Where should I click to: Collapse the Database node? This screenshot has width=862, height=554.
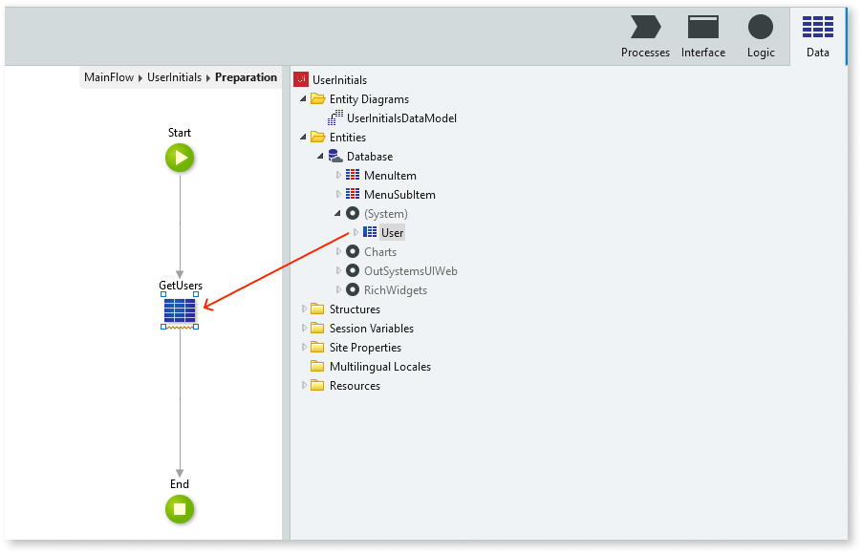pos(320,156)
